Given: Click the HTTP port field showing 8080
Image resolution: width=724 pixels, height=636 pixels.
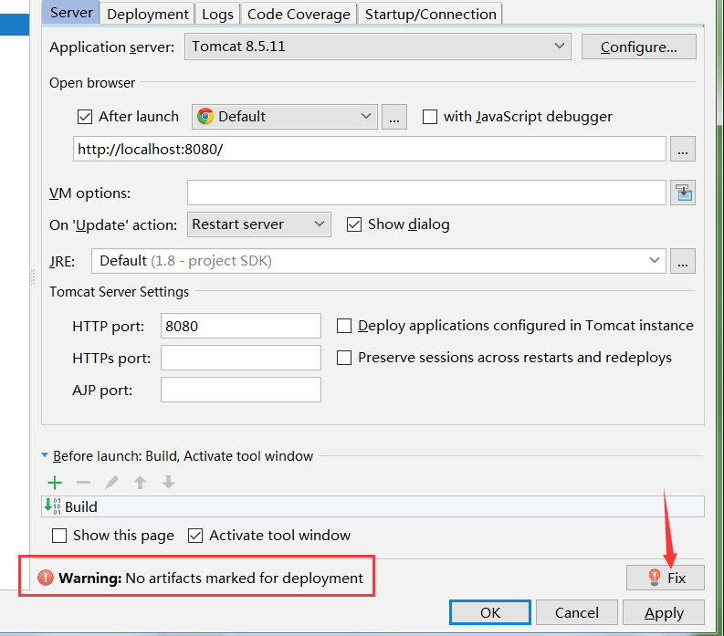Looking at the screenshot, I should coord(240,326).
